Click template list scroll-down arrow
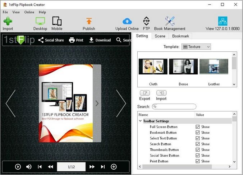The width and height of the screenshot is (243, 175). click(x=234, y=84)
